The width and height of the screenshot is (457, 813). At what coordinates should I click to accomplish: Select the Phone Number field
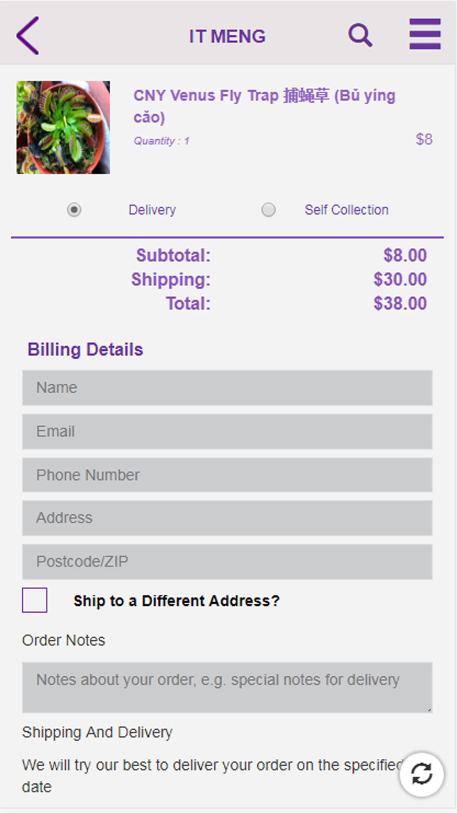tap(227, 475)
